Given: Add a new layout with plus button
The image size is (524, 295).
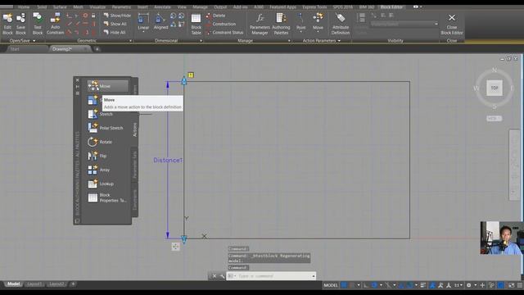Looking at the screenshot, I should coord(73,284).
